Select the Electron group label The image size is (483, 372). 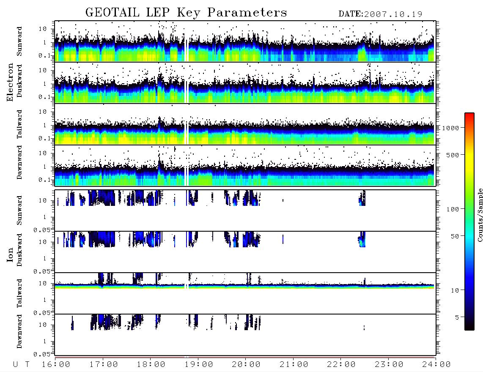[x=10, y=82]
